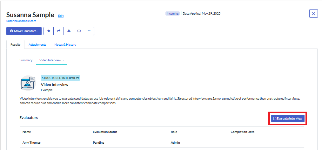Open the Notes & History tab
The width and height of the screenshot is (322, 150).
[x=65, y=44]
